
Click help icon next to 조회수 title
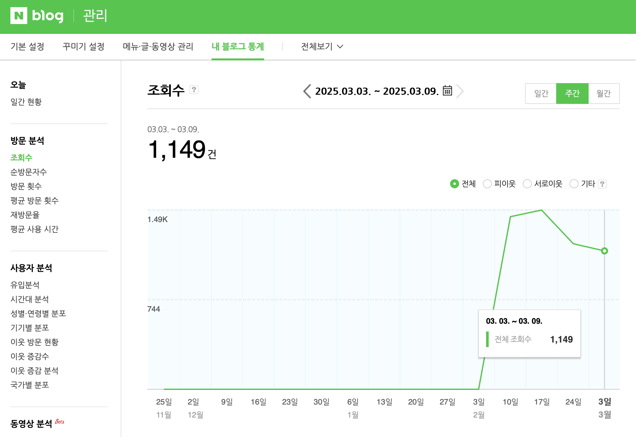point(194,90)
